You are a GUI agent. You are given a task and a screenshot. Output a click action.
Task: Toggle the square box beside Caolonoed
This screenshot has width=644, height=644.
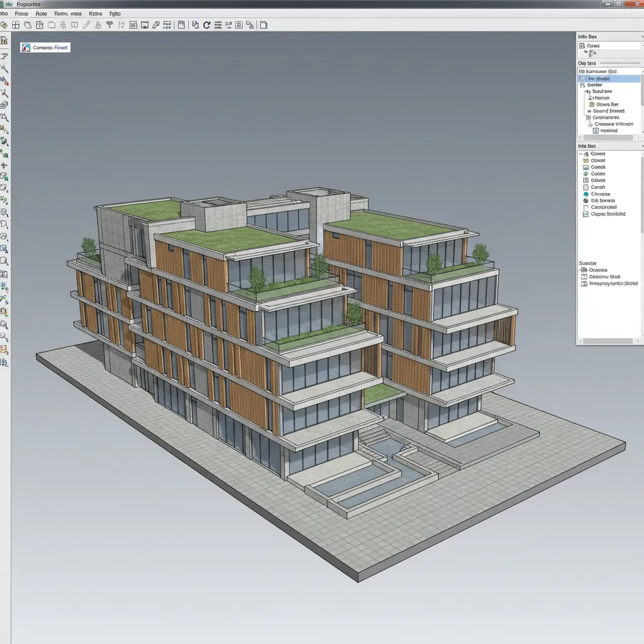click(x=586, y=208)
